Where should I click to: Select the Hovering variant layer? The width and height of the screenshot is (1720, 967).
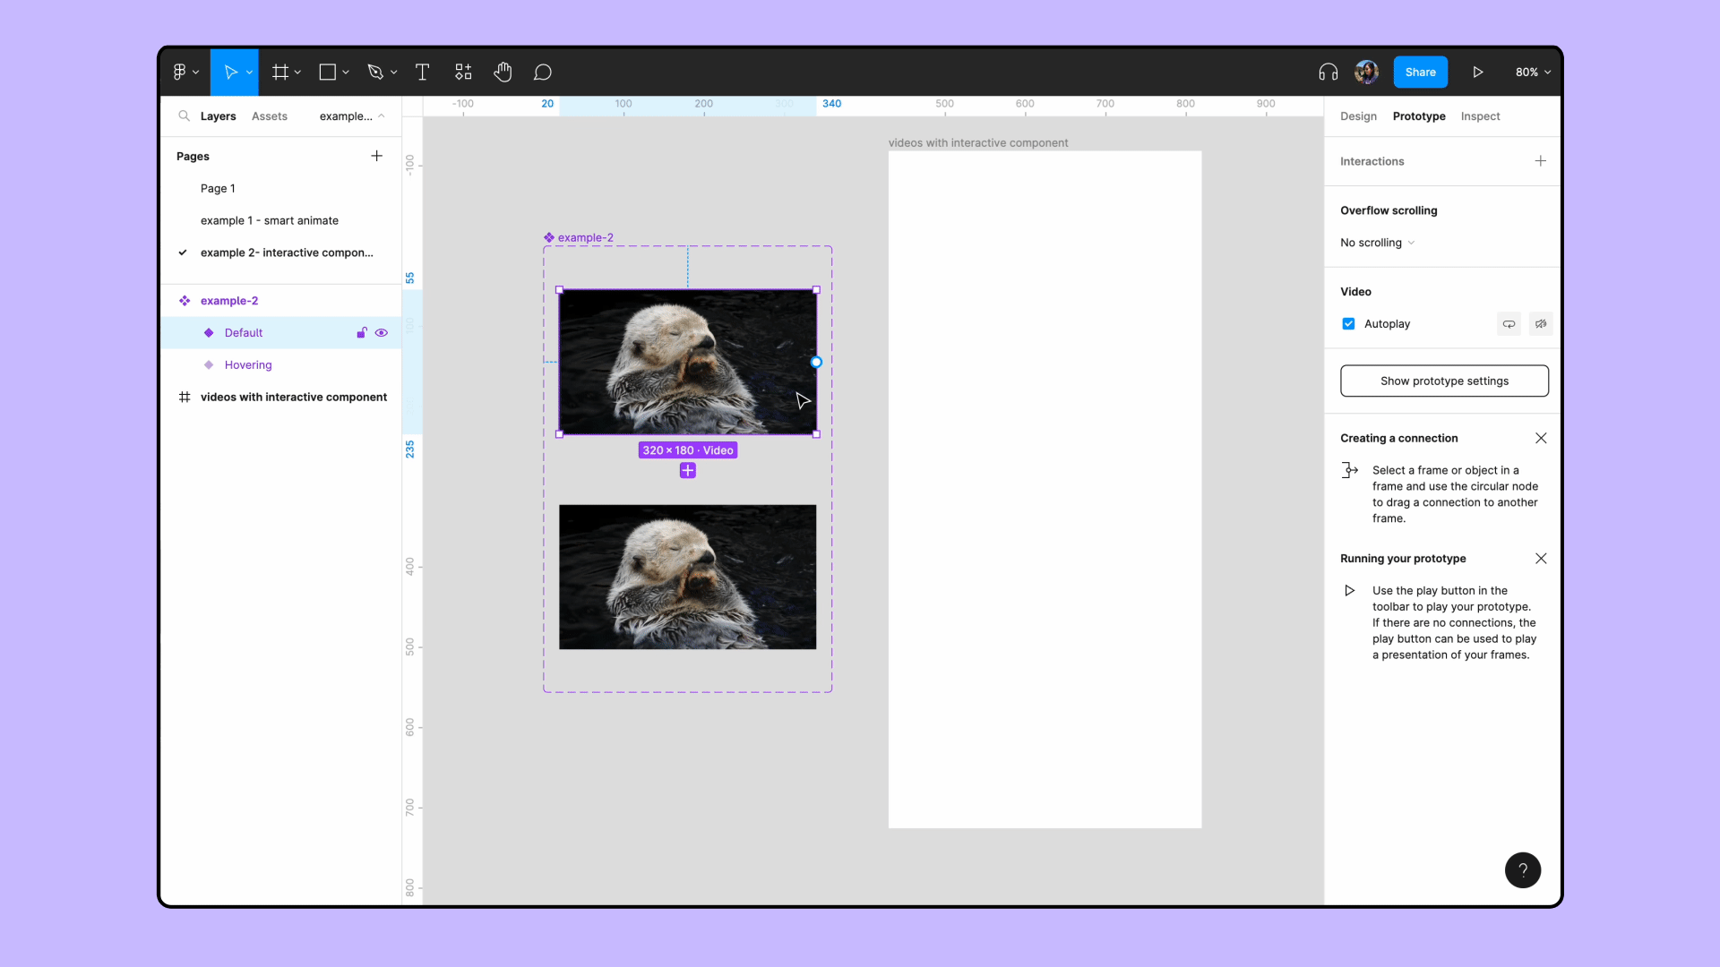(248, 364)
